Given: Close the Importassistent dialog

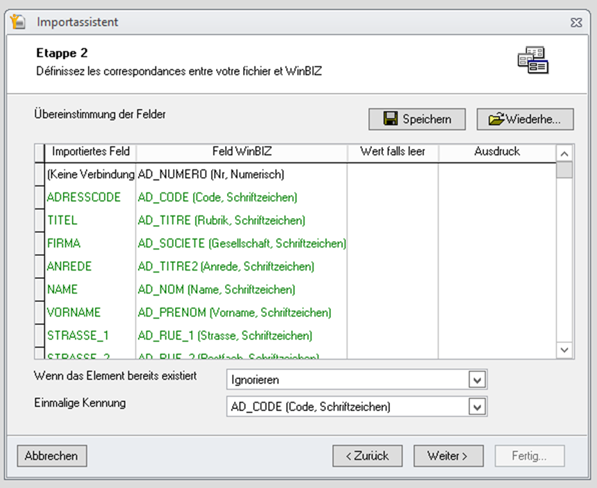Looking at the screenshot, I should (x=575, y=22).
